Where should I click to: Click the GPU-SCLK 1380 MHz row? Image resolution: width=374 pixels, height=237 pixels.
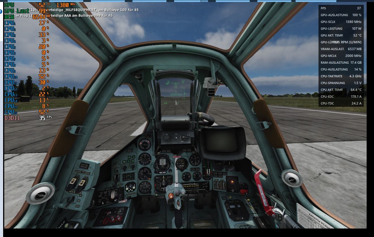tap(341, 22)
